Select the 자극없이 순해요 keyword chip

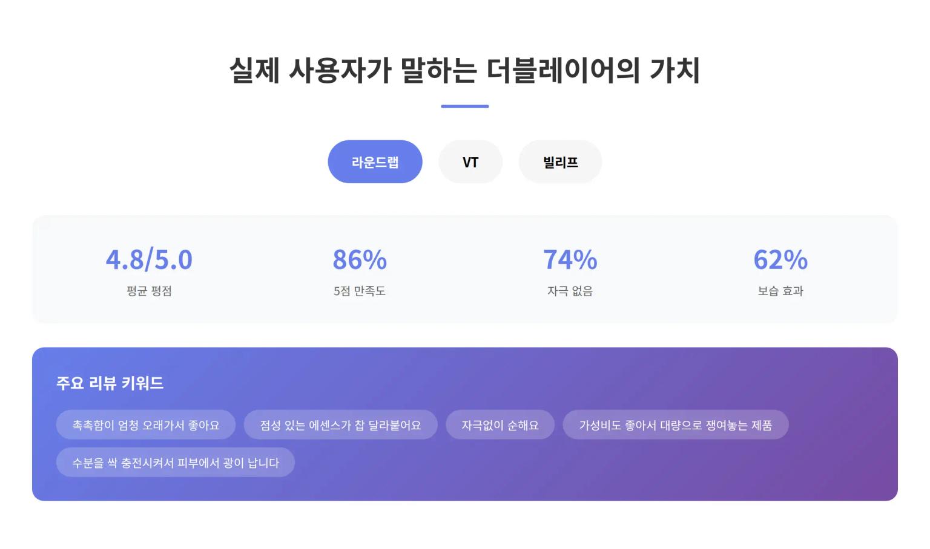point(500,424)
